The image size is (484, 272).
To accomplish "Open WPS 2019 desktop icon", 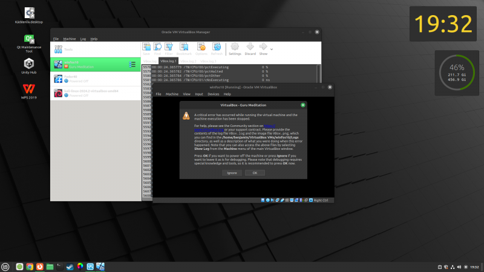I will coord(29,91).
